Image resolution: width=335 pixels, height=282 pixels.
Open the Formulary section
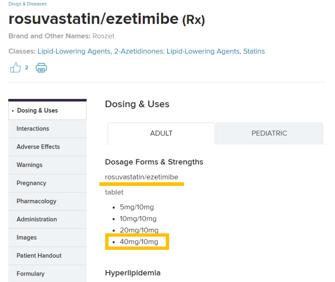pos(31,274)
